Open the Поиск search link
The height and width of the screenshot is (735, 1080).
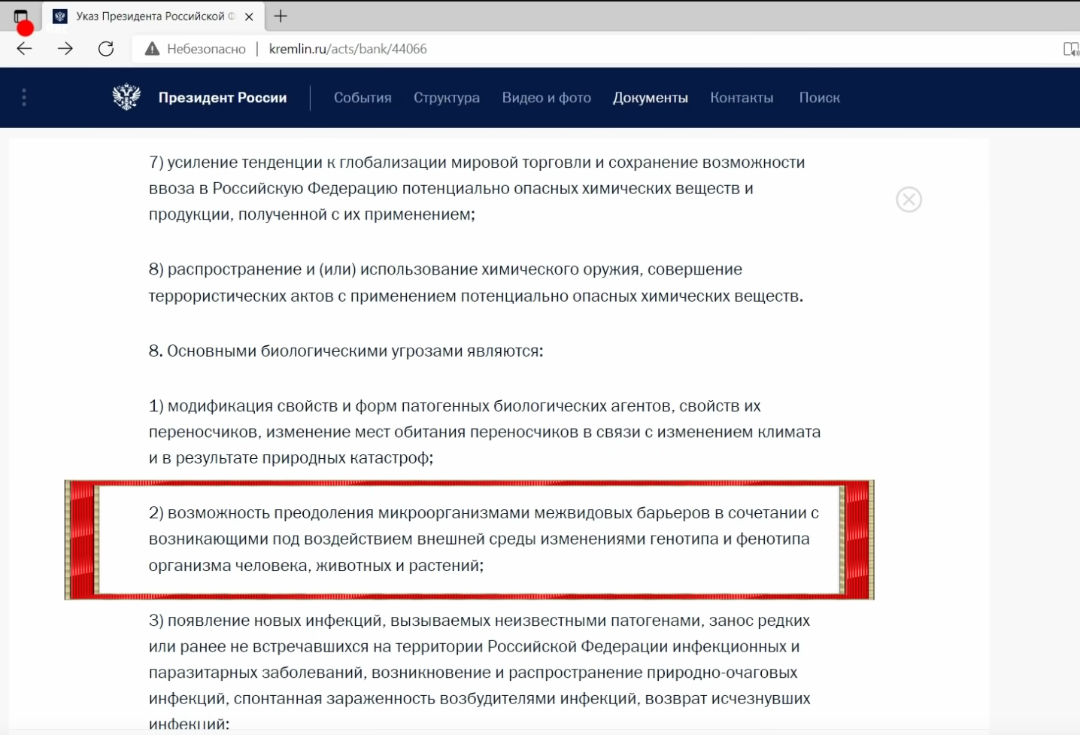coord(820,98)
